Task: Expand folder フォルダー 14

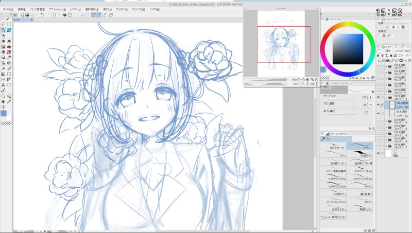Action: (386, 128)
